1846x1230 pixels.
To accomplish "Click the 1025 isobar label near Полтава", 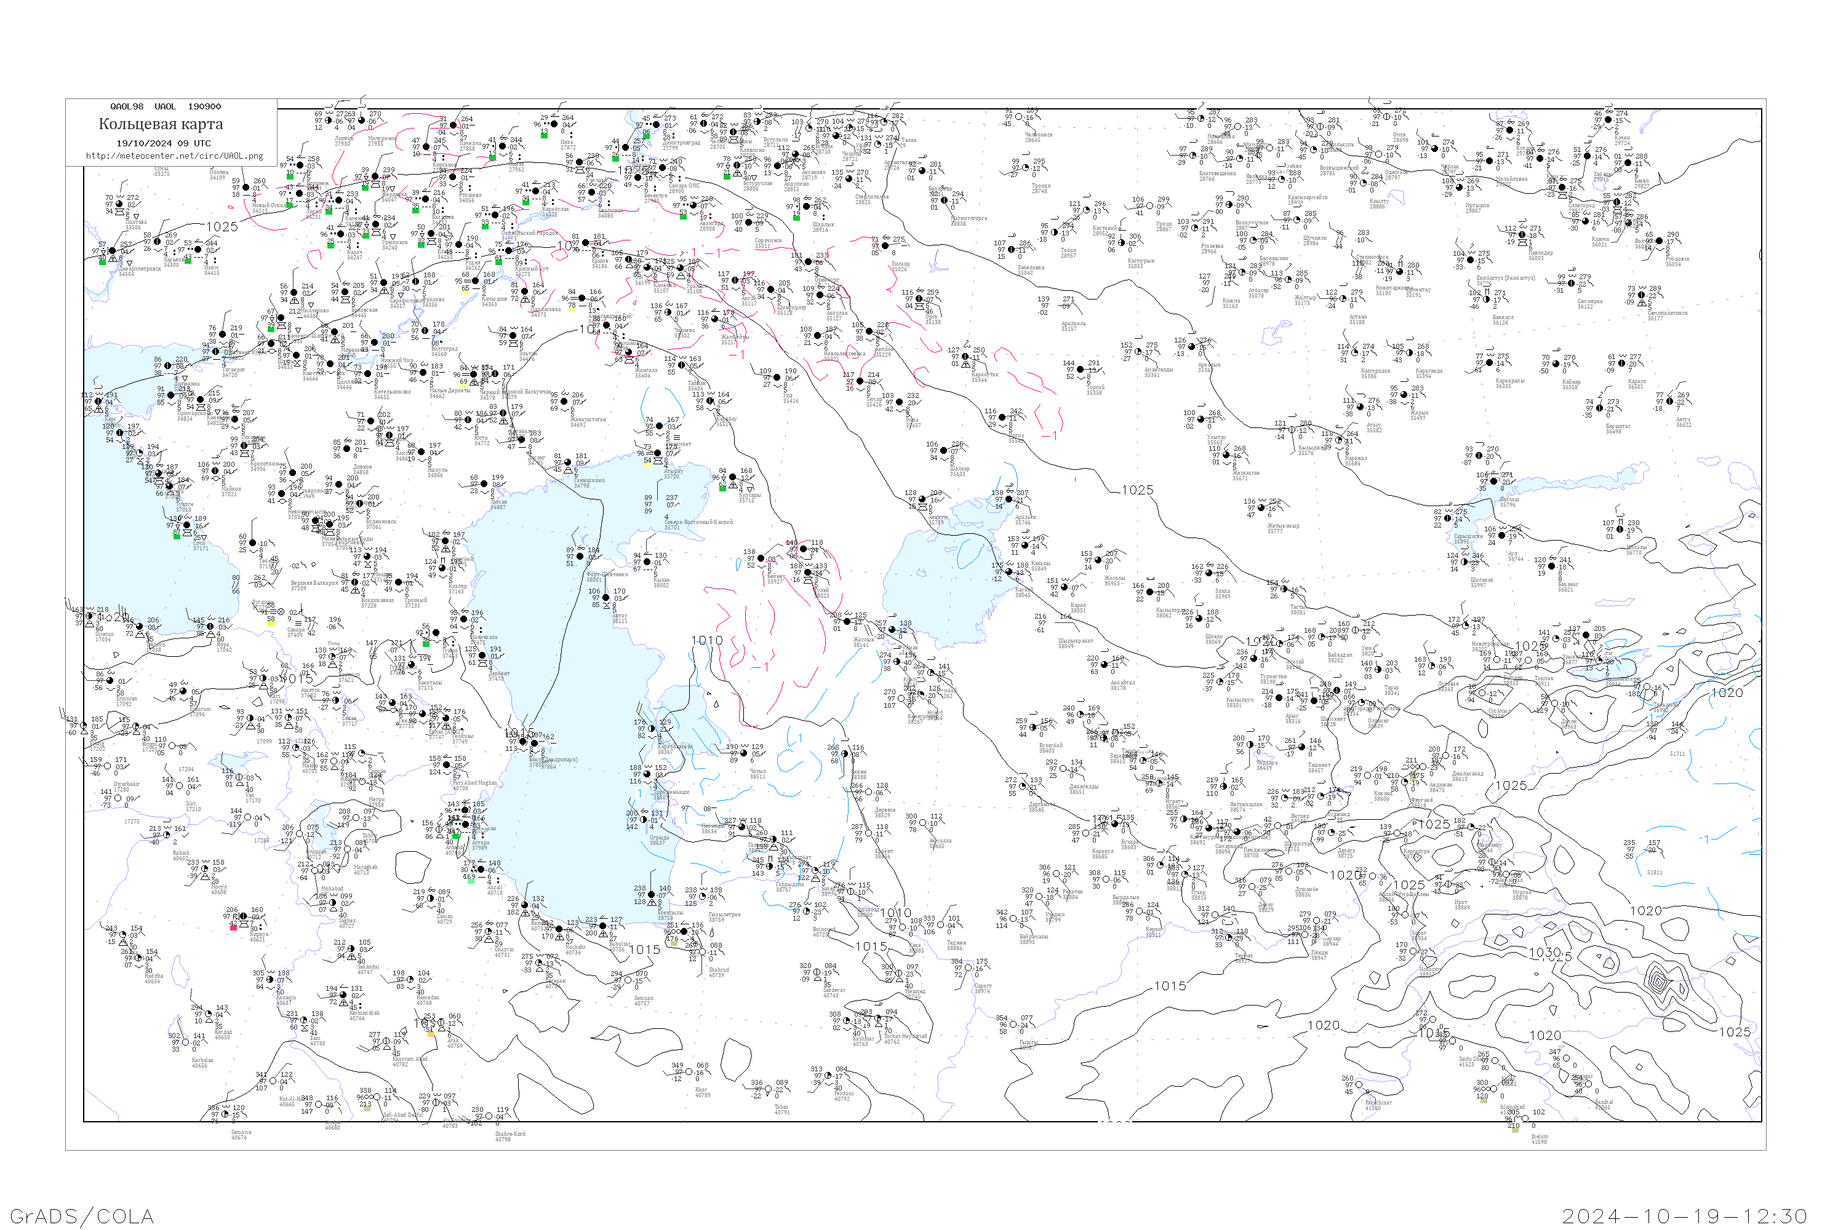I will pyautogui.click(x=222, y=227).
